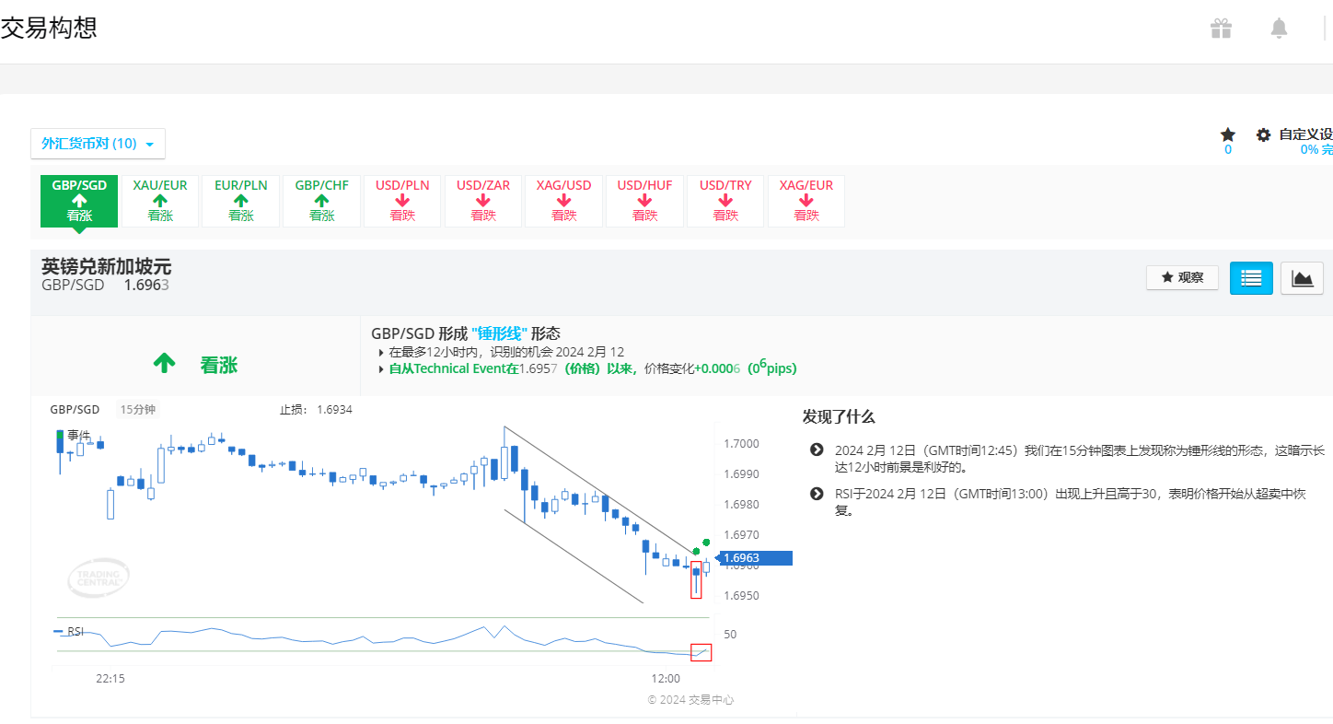Select the XAU/EUR bullish tab
The height and width of the screenshot is (724, 1333).
click(x=160, y=201)
